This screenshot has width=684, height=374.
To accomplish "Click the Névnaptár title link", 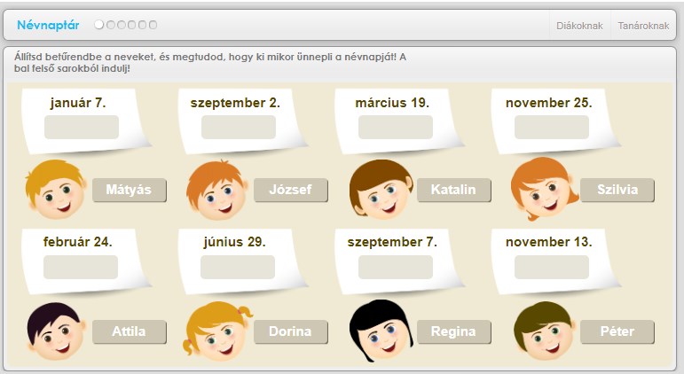I will [51, 25].
